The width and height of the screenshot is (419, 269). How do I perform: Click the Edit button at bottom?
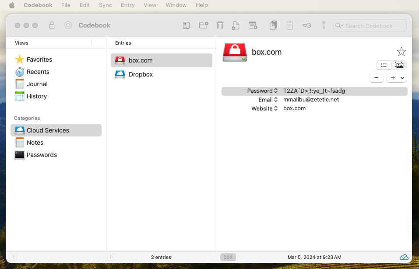228,257
